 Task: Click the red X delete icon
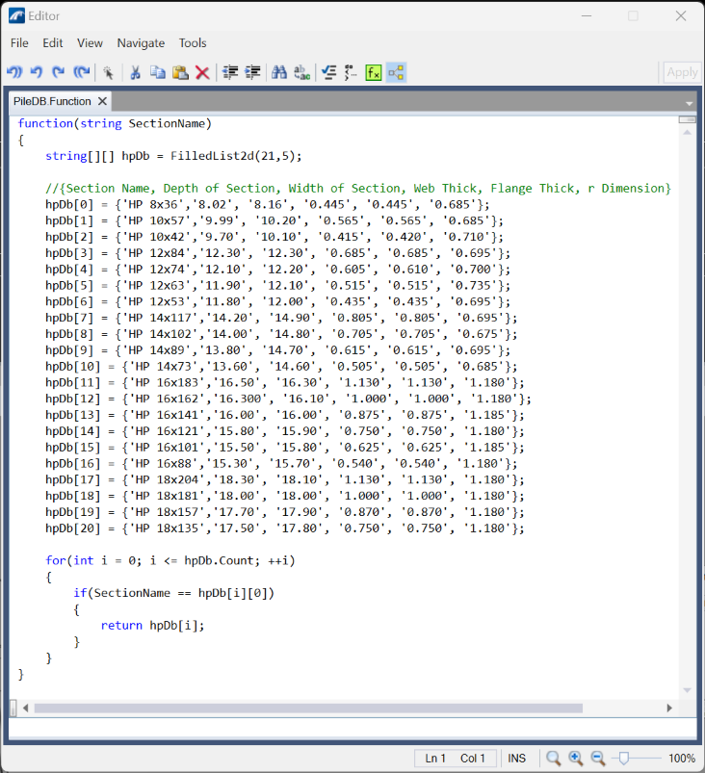202,73
